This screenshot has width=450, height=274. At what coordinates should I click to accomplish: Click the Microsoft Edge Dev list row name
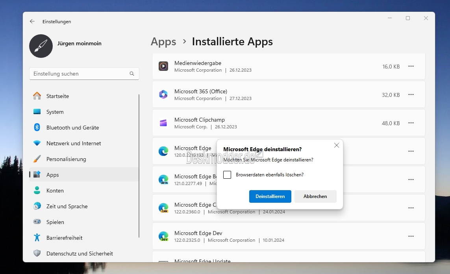[x=198, y=233]
